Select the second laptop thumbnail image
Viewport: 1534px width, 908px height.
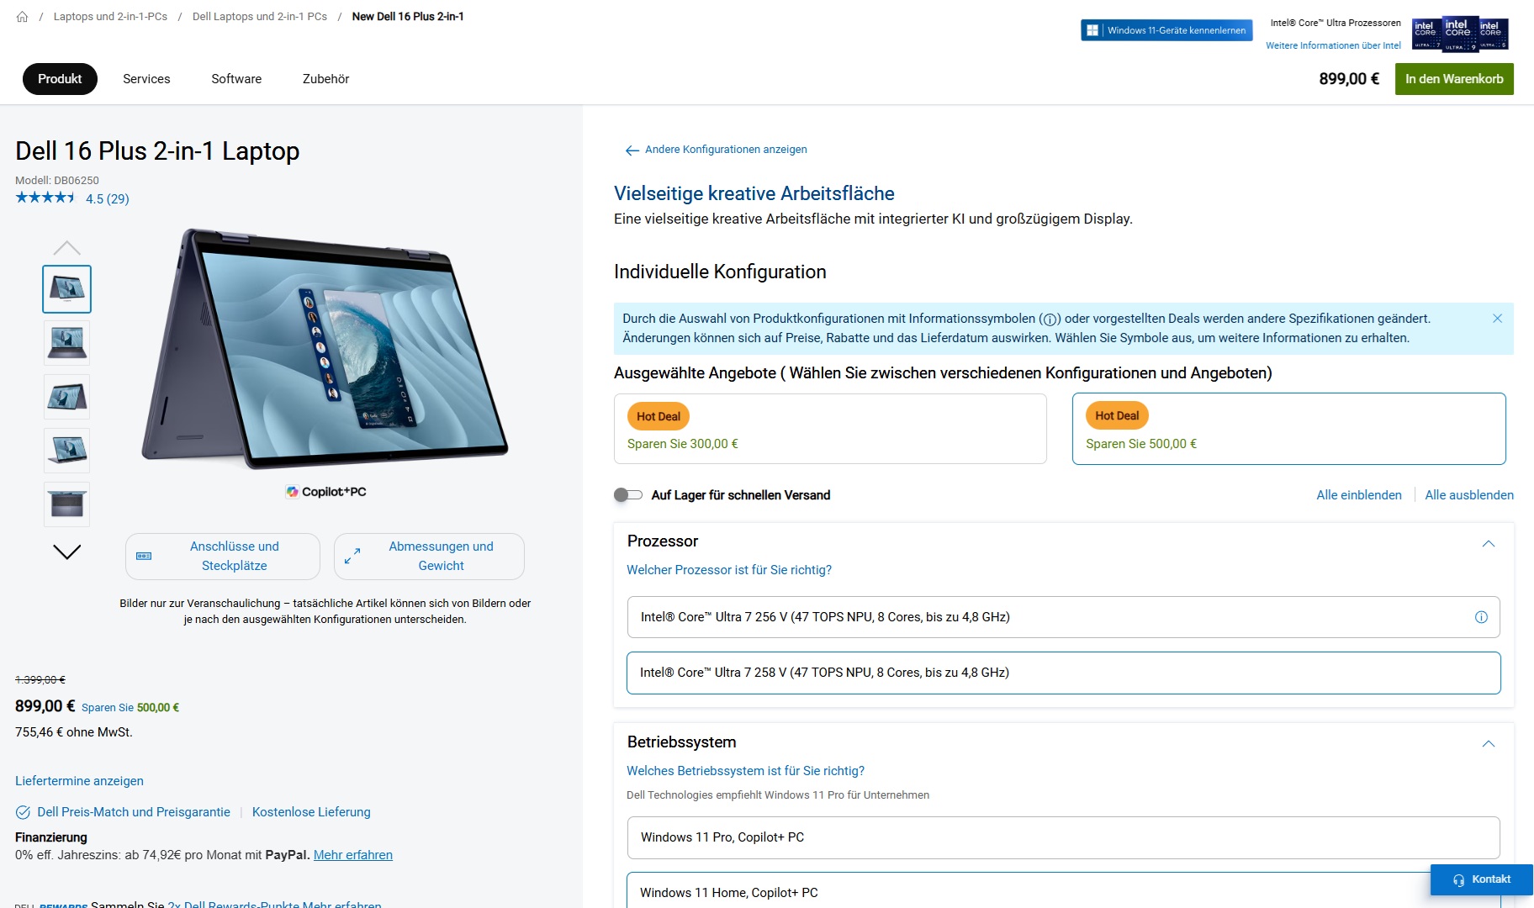pyautogui.click(x=67, y=343)
